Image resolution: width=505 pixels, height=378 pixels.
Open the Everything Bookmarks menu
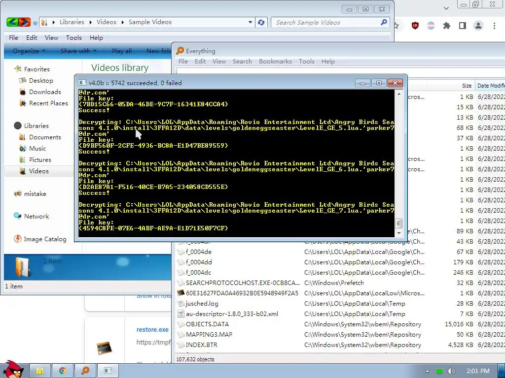point(275,62)
